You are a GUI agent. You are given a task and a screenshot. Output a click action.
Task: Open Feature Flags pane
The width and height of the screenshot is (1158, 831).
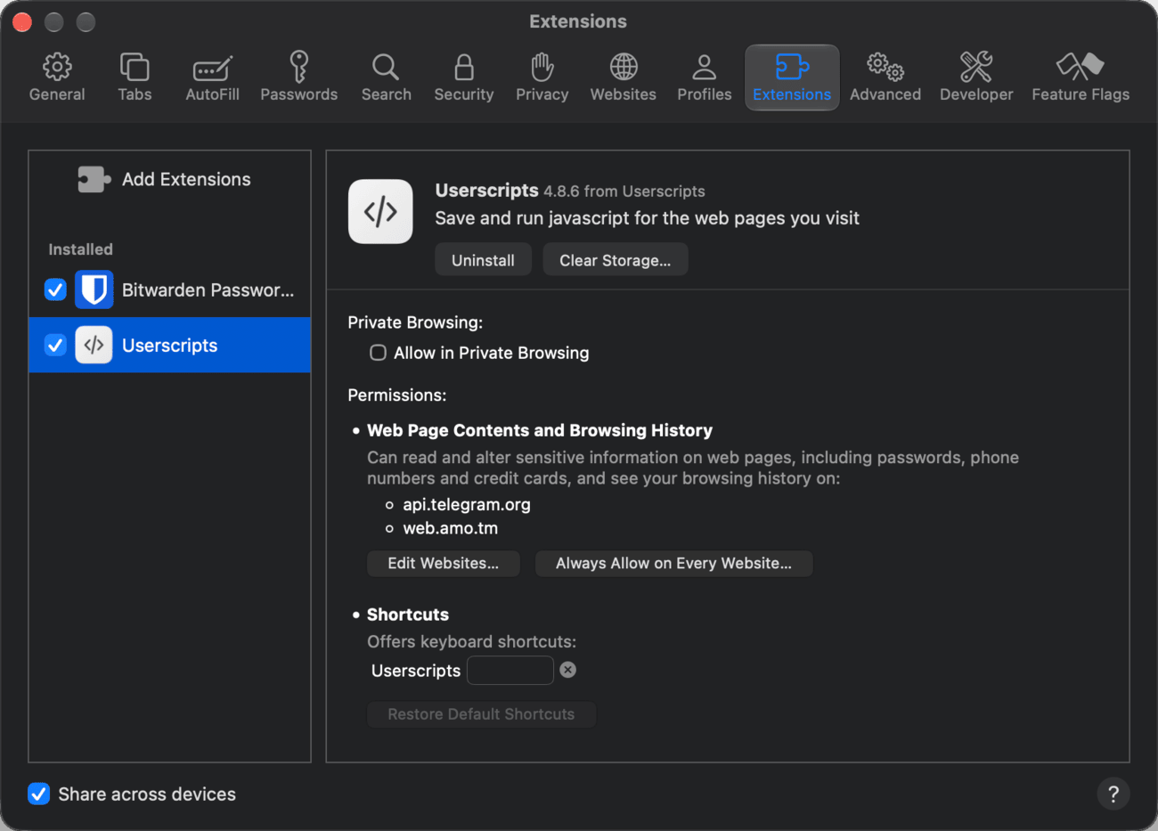1081,77
